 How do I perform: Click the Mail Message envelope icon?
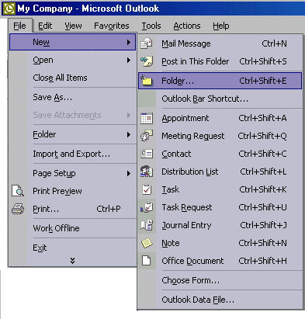(x=147, y=43)
